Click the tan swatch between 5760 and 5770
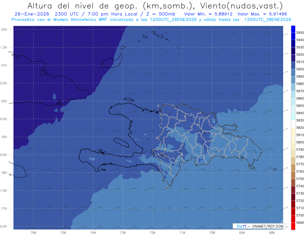Screen dimensions: 305x236 pos(293,168)
